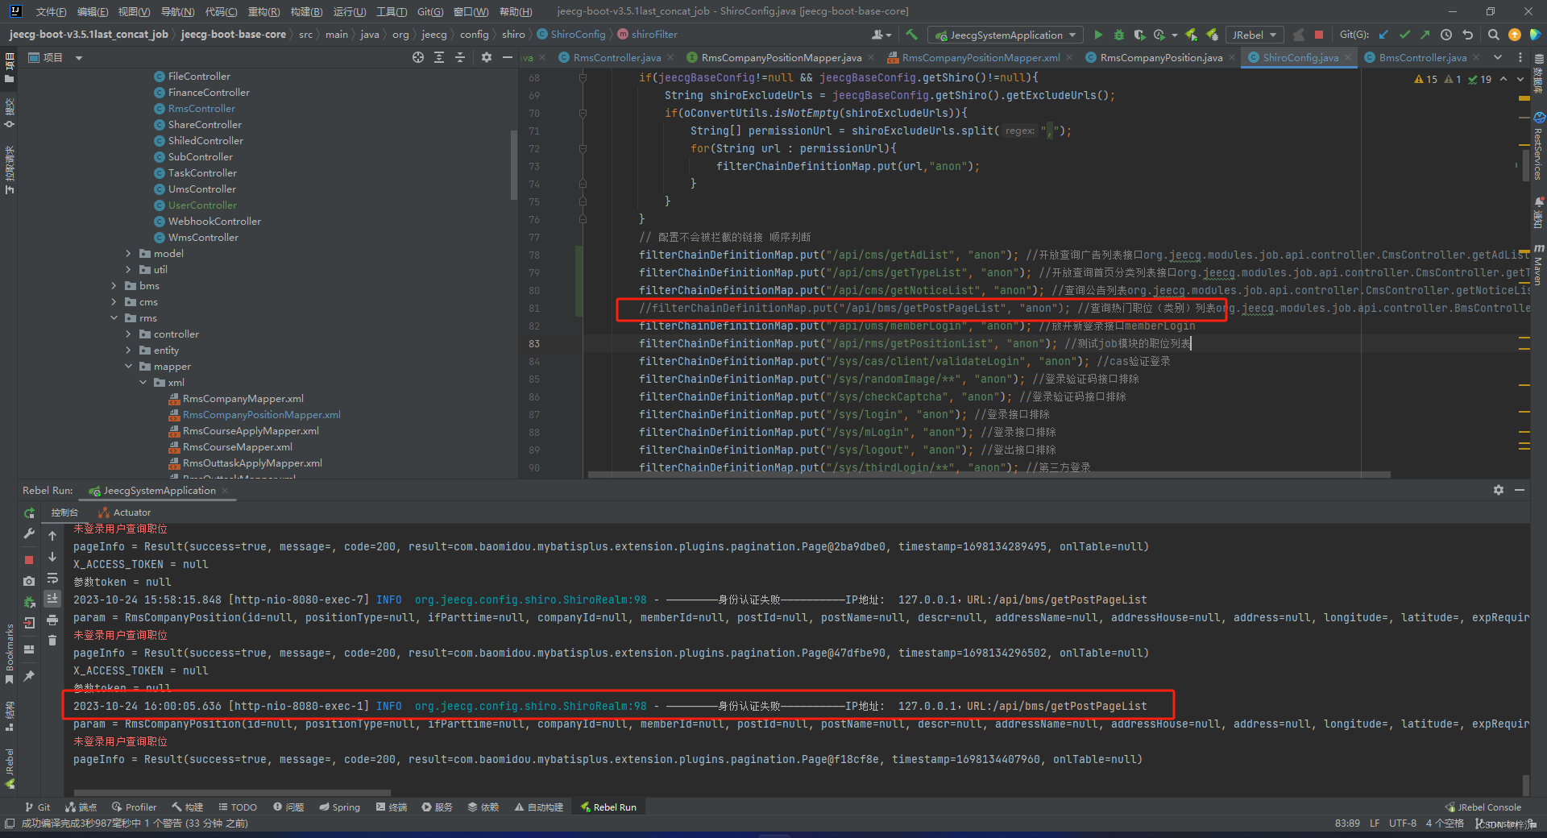Open the Actuator tab in run panel

[x=125, y=512]
